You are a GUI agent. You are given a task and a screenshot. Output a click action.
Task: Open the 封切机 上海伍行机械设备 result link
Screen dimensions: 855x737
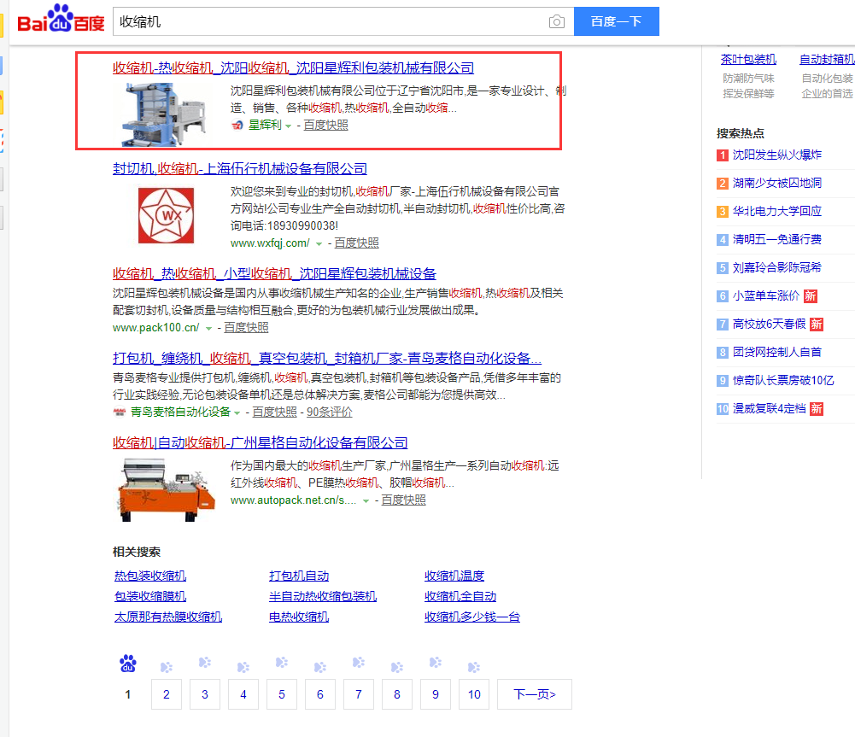240,169
